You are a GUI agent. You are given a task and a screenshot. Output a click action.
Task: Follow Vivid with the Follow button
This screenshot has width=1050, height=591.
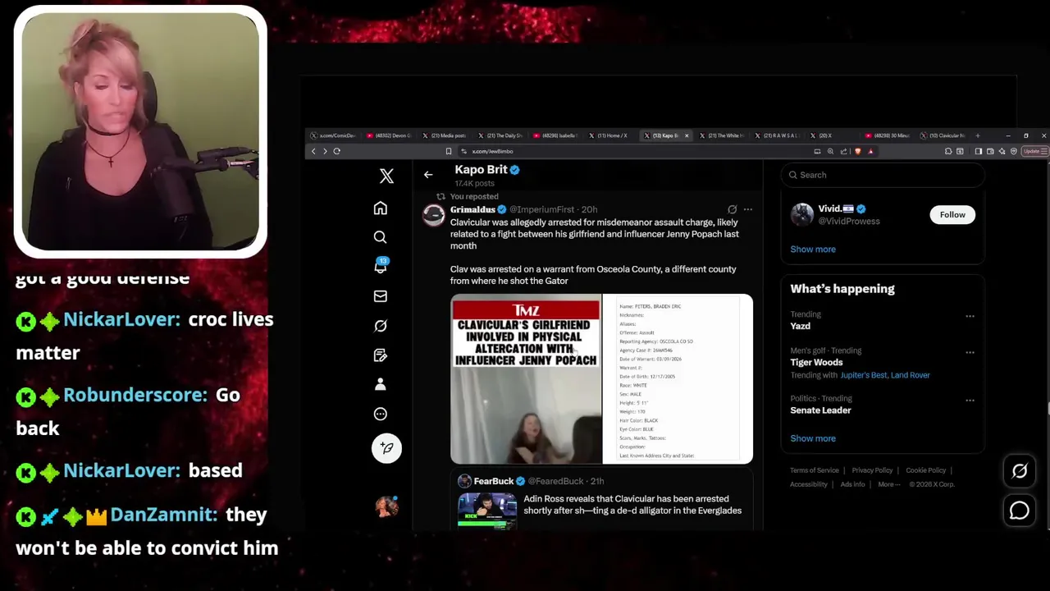pyautogui.click(x=952, y=215)
